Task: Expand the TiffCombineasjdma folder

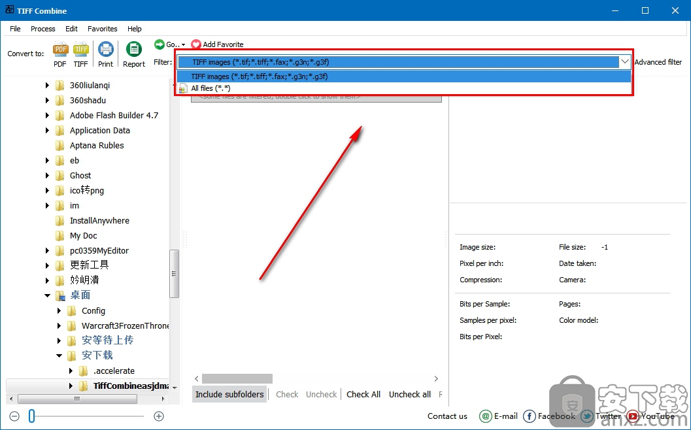Action: (71, 386)
